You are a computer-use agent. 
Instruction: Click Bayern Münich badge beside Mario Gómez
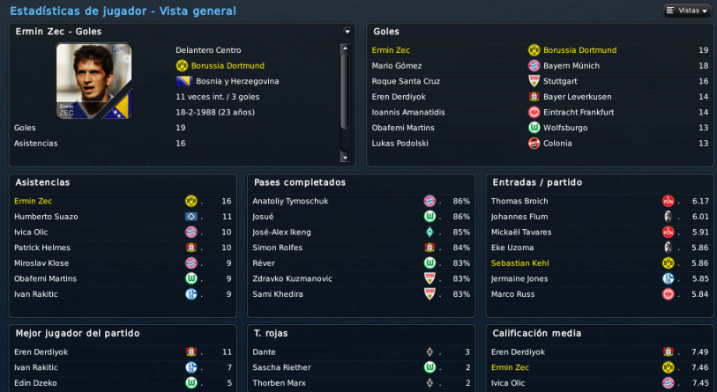click(534, 66)
